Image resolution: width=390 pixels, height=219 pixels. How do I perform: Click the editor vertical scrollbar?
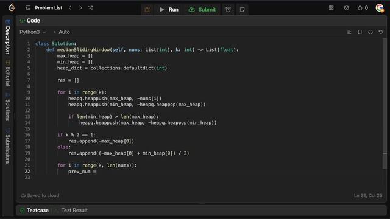[385, 104]
